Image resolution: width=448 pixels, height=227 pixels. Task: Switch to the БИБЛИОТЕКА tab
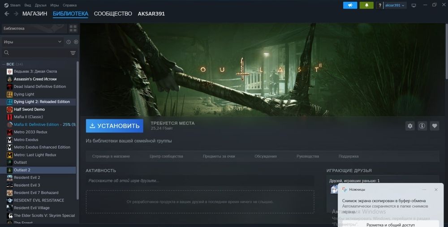pos(70,14)
